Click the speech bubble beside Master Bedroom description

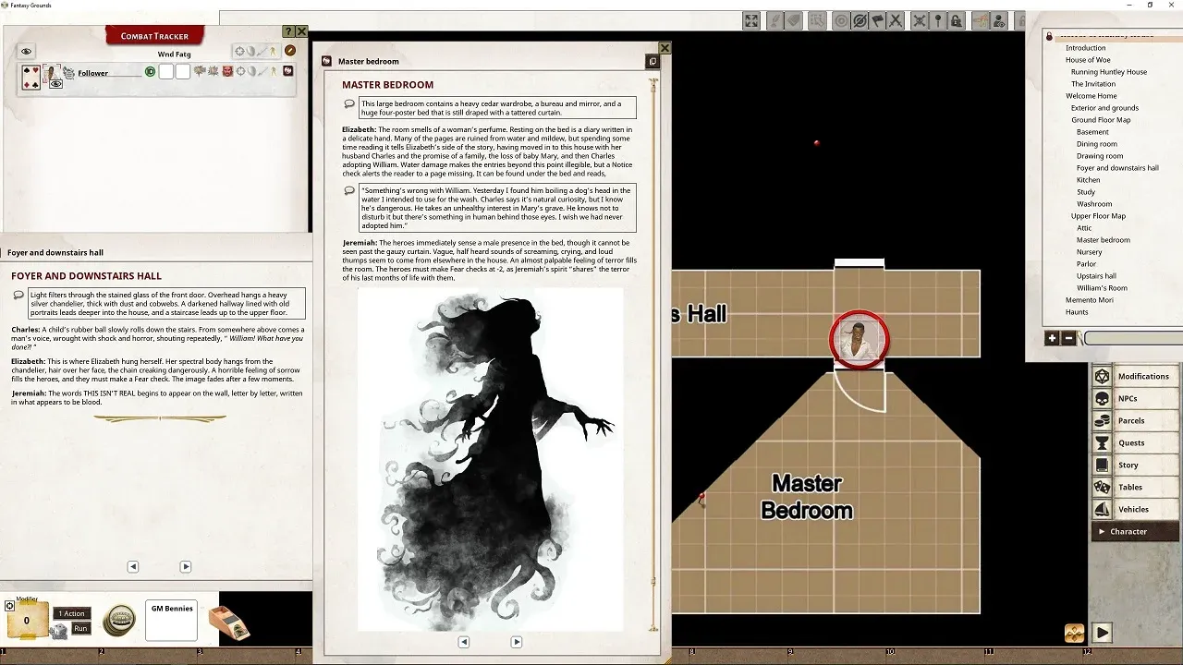click(349, 103)
